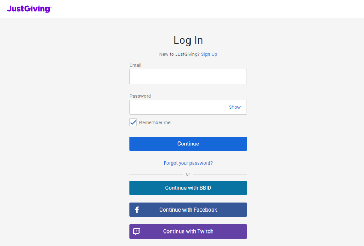
Task: Click the 'New to JustGiving?' text
Action: click(x=179, y=54)
